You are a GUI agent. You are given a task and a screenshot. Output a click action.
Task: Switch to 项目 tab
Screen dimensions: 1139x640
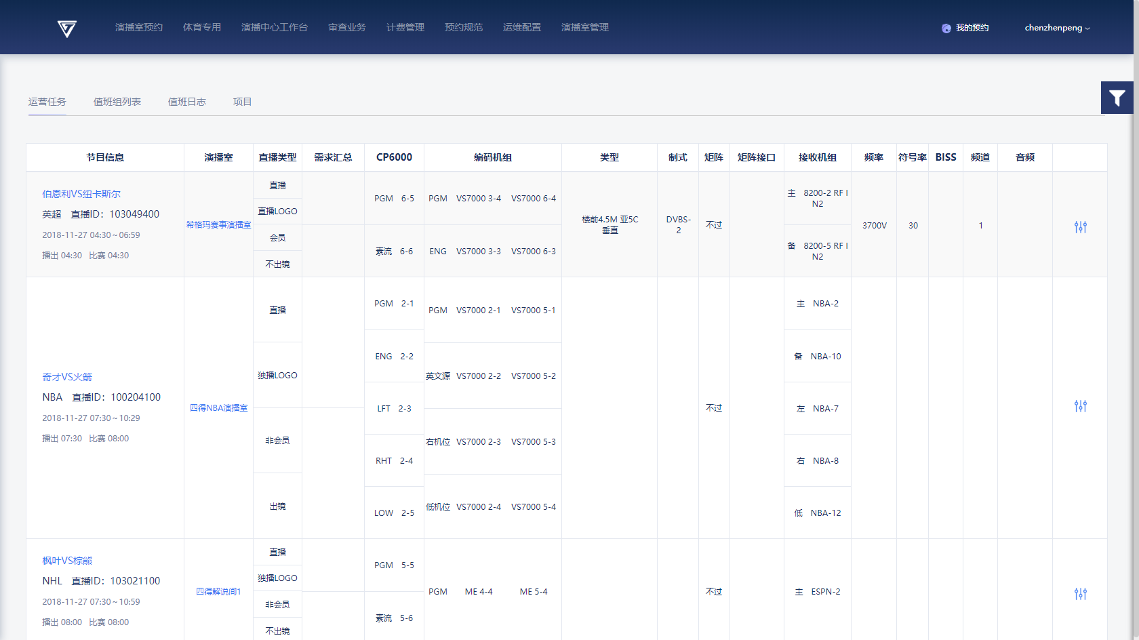pos(242,102)
